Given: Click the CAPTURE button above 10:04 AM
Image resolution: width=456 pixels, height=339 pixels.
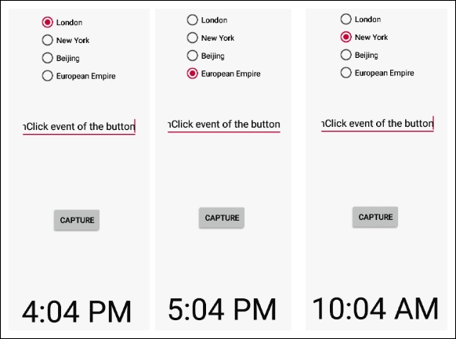Looking at the screenshot, I should pos(375,217).
